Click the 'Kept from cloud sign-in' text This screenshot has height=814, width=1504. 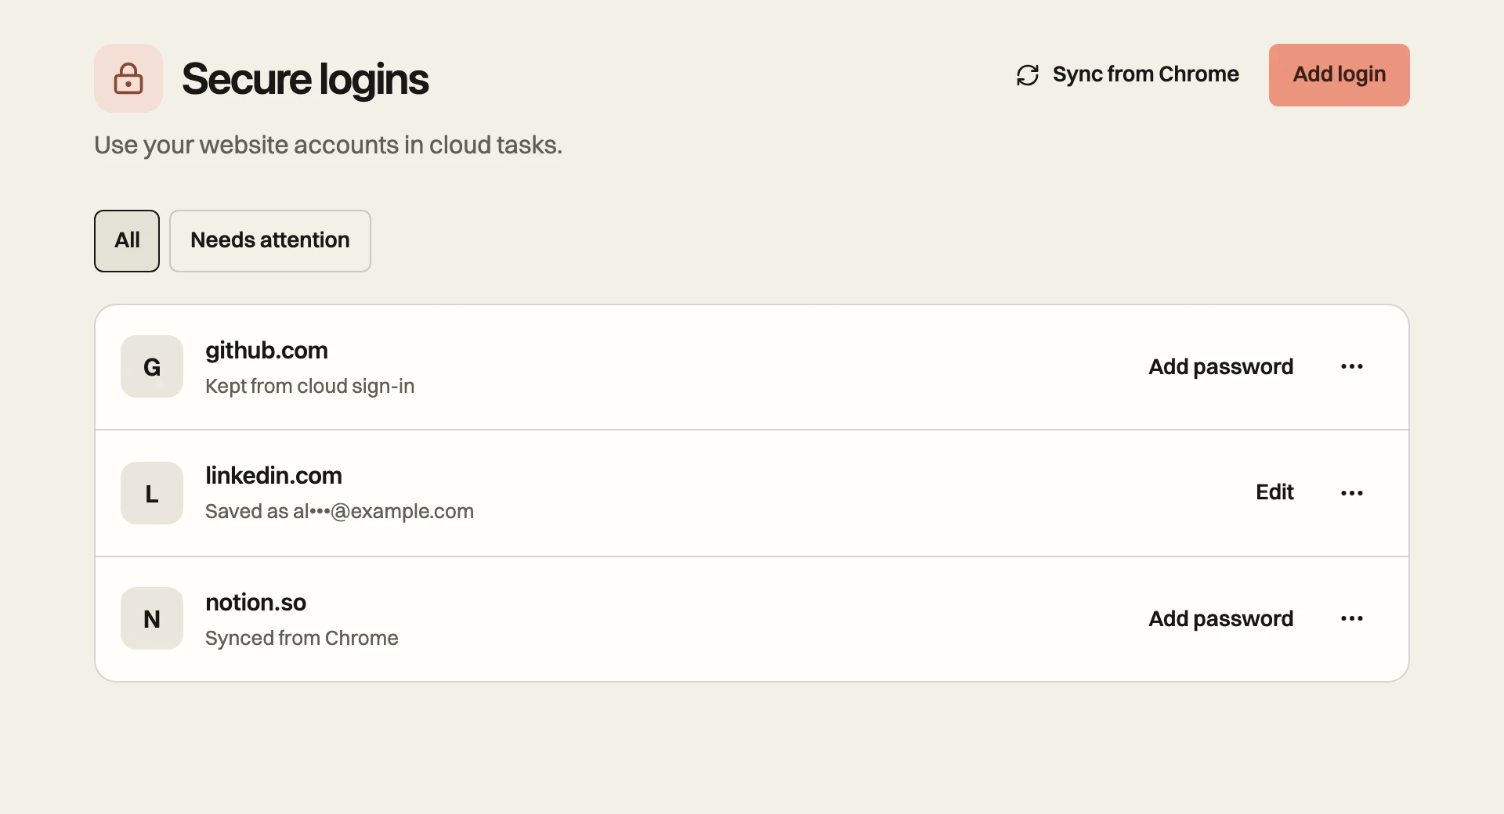(x=309, y=387)
